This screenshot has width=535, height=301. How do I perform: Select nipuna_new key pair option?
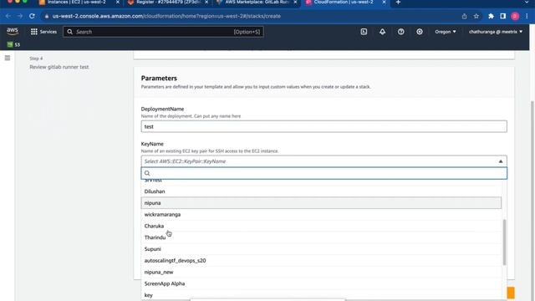pos(321,273)
